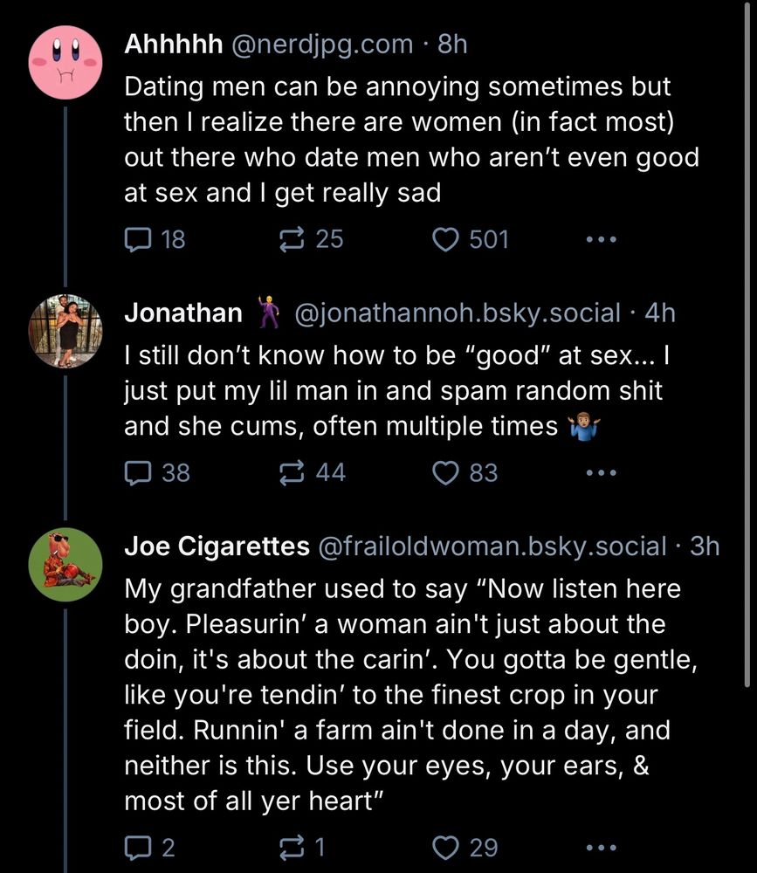This screenshot has width=757, height=873.
Task: Reply to the Ahhhhh post
Action: [138, 239]
